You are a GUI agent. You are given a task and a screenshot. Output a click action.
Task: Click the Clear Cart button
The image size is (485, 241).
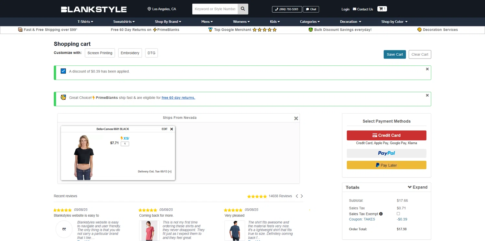(420, 54)
